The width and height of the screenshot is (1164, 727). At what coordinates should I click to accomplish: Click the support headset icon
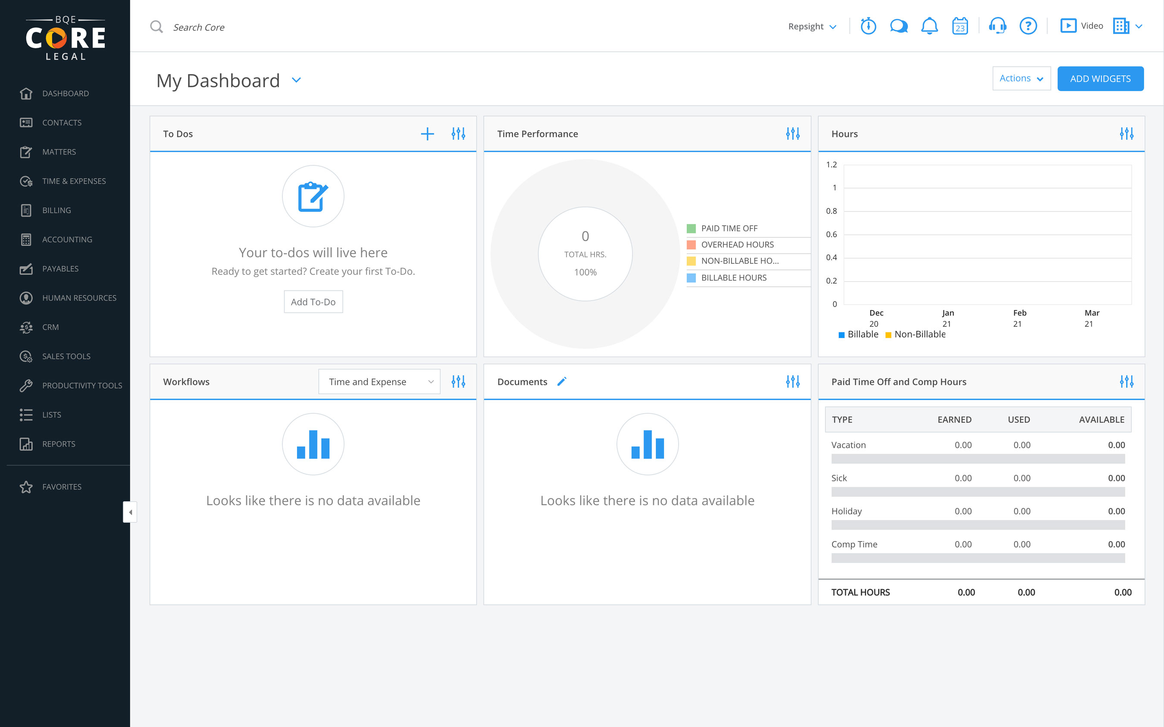(998, 26)
